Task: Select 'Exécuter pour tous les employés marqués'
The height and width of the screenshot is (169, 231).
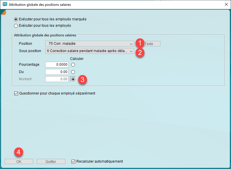Action: pos(16,19)
